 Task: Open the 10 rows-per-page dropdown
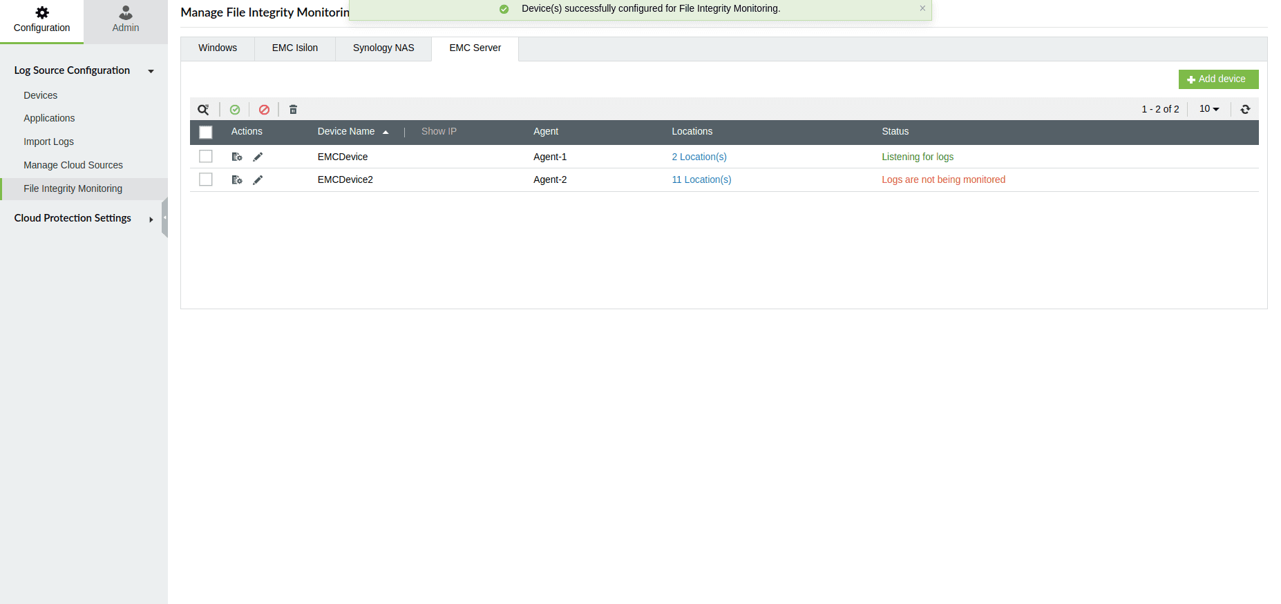pos(1209,109)
